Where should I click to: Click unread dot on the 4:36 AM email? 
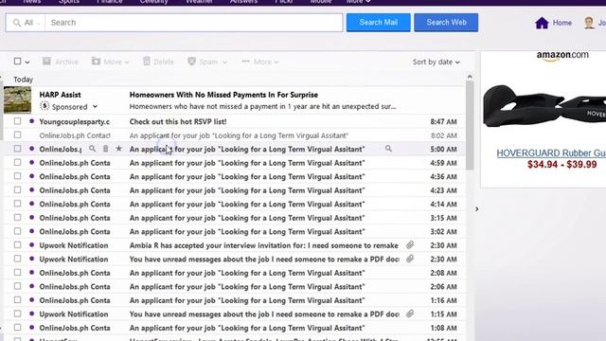[31, 176]
